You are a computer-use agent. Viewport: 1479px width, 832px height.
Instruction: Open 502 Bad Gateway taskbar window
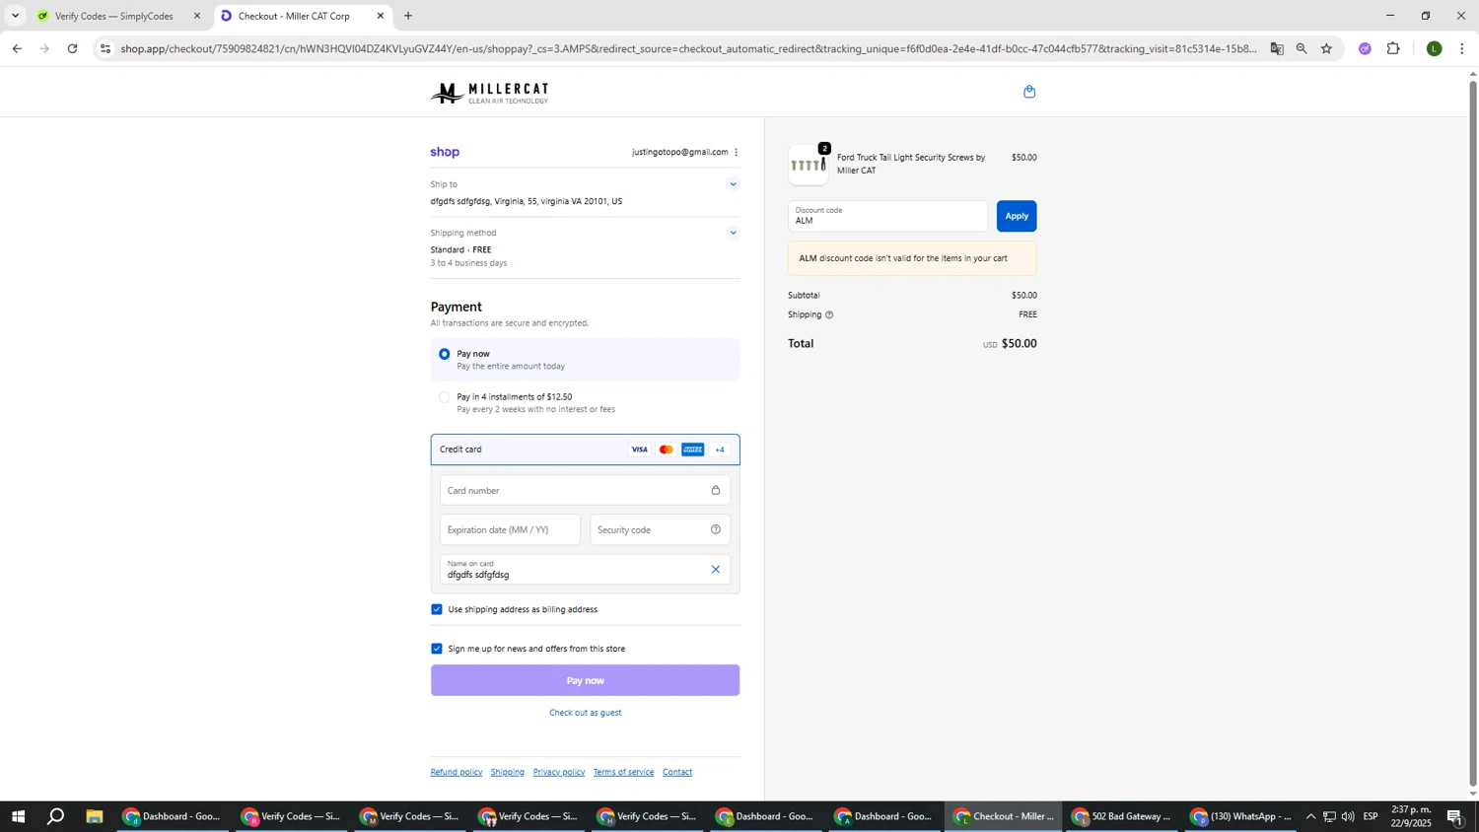[1122, 816]
